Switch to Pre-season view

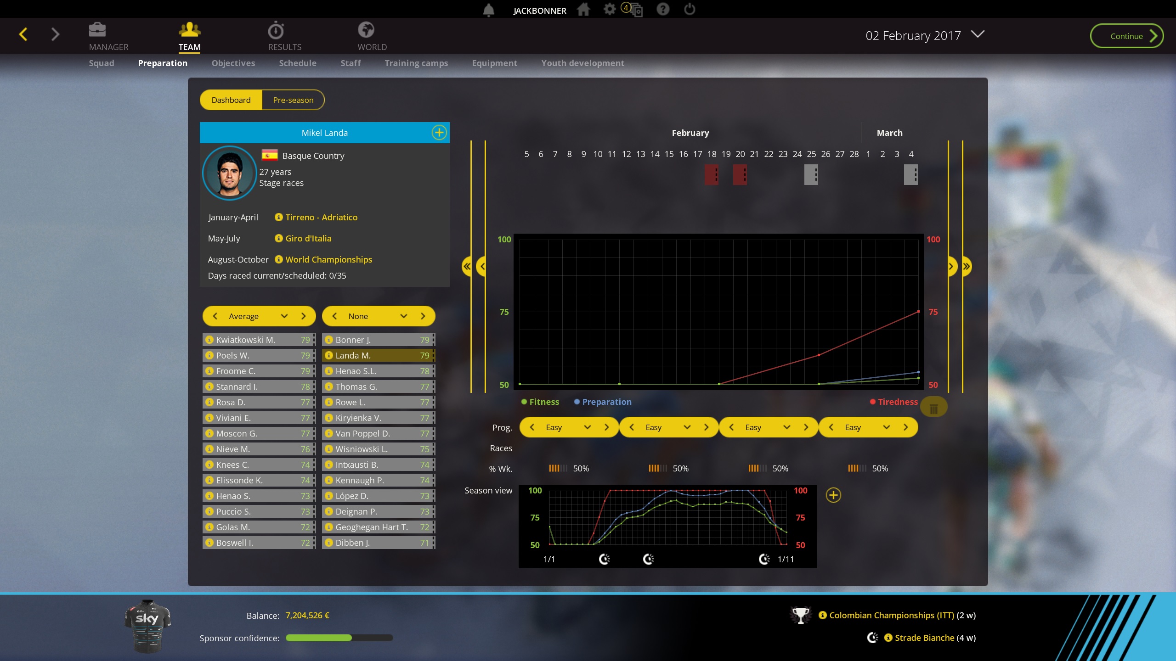(293, 100)
